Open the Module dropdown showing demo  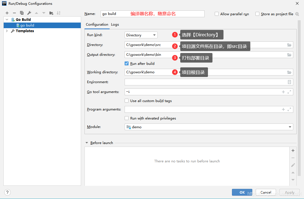(209, 127)
